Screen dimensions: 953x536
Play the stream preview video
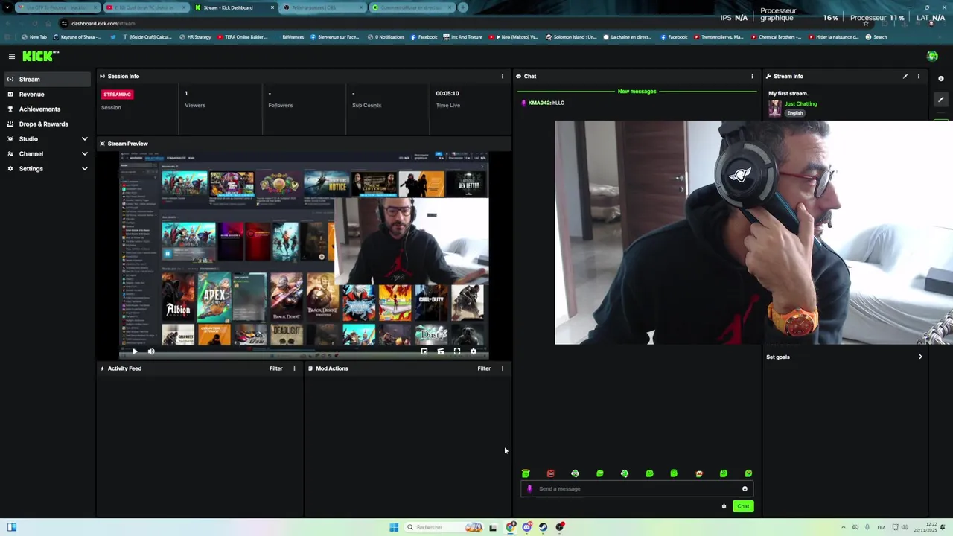click(x=135, y=351)
